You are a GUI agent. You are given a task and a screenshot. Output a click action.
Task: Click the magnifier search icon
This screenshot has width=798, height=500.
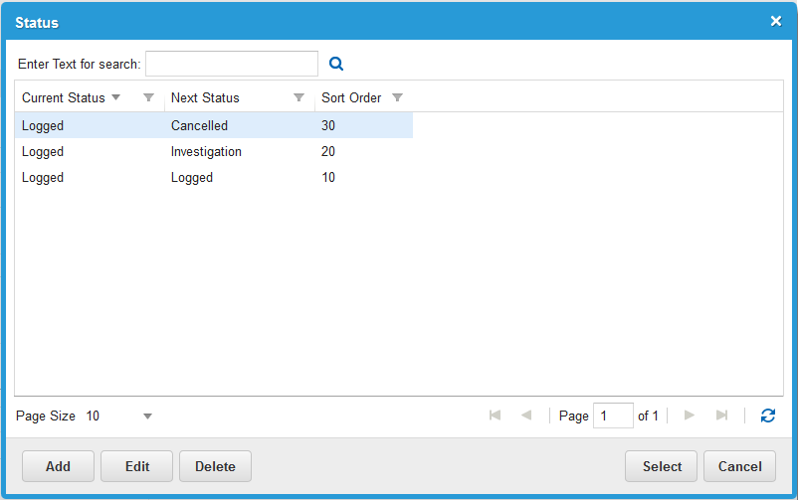(x=336, y=64)
